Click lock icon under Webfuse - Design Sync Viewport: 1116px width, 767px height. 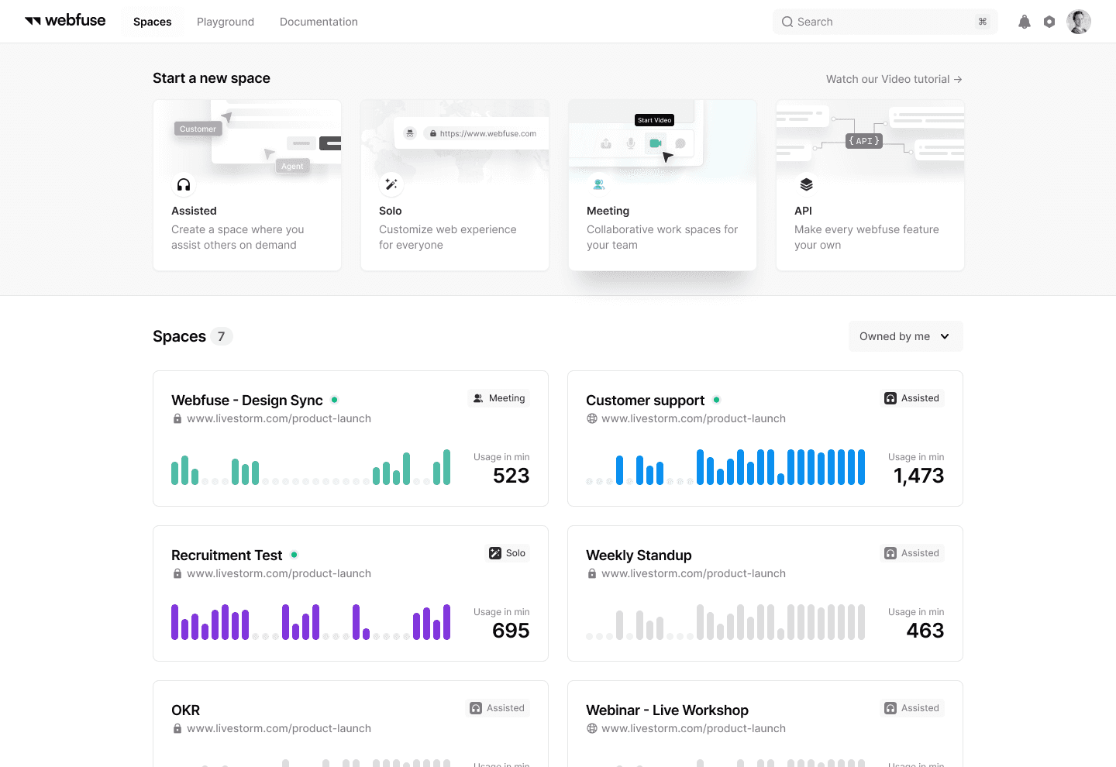click(177, 418)
